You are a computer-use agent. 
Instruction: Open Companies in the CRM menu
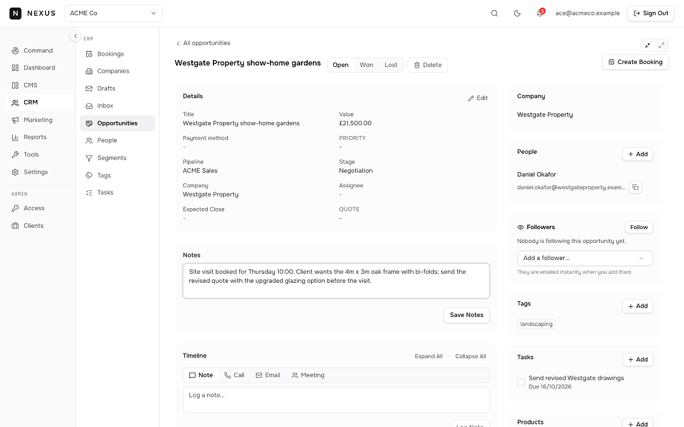[x=117, y=71]
